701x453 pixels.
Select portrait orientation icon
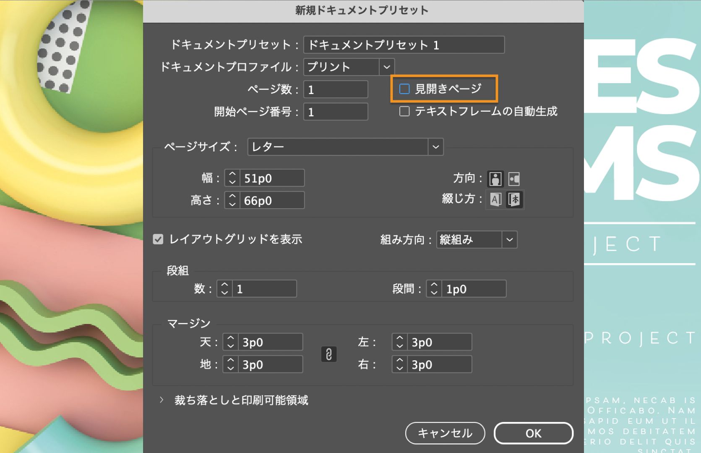click(495, 179)
